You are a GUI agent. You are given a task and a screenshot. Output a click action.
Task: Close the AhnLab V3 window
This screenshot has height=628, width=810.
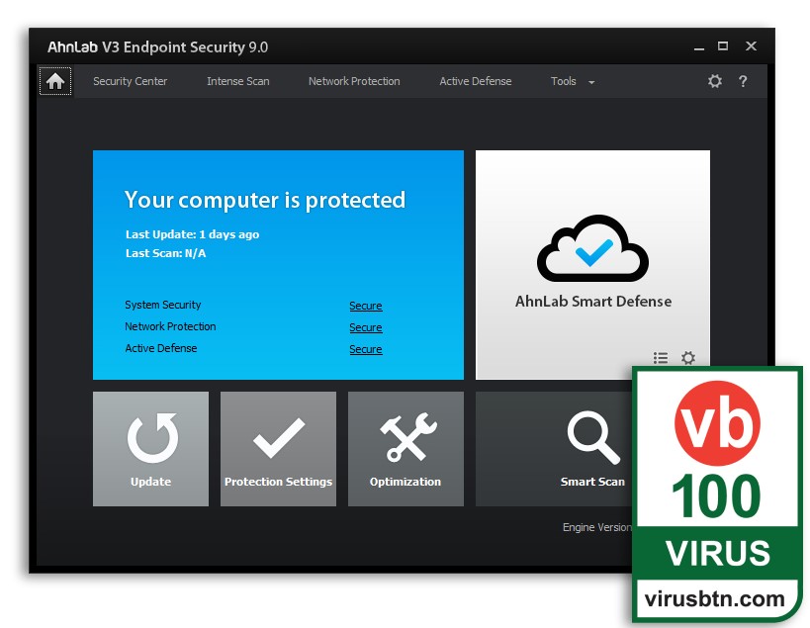coord(751,45)
